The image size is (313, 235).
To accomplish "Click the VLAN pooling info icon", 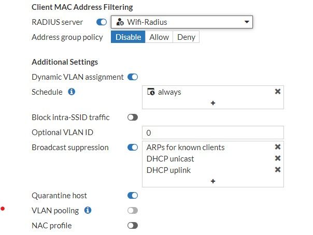I will tap(88, 210).
